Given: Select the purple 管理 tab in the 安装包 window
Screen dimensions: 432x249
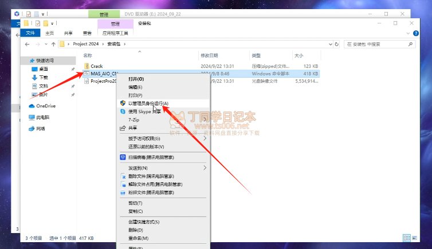Looking at the screenshot, I should [x=115, y=24].
